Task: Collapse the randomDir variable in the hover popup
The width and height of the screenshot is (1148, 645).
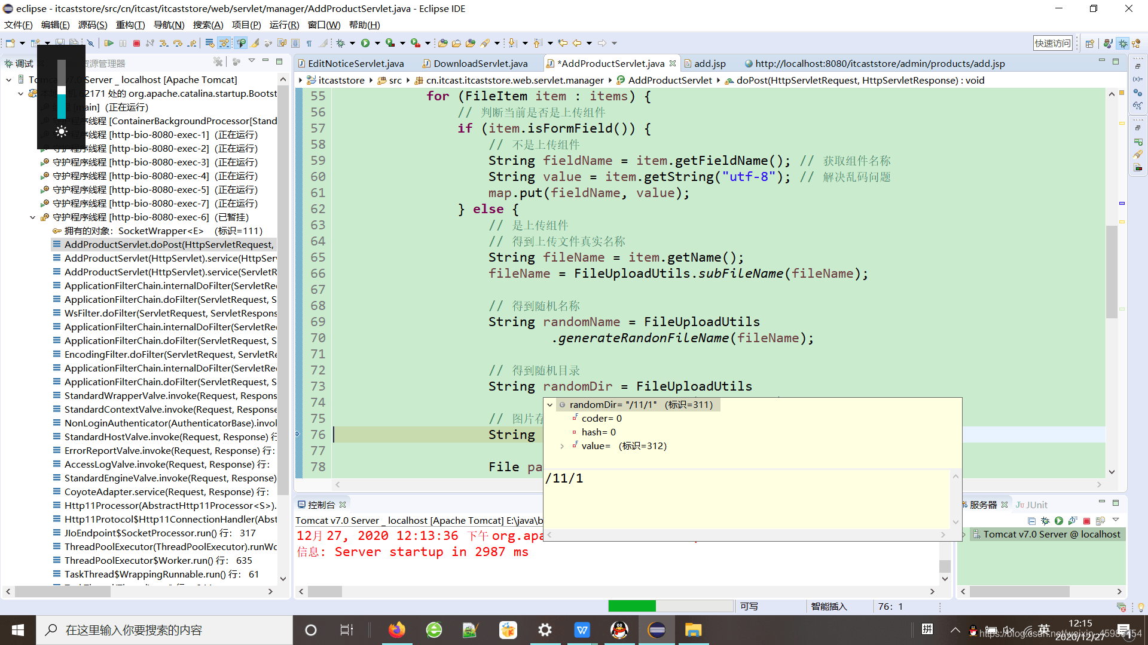Action: 549,405
